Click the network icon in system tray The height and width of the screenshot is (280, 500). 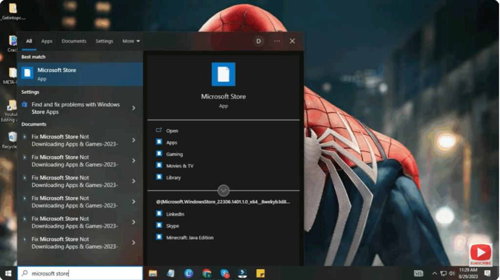click(x=443, y=273)
